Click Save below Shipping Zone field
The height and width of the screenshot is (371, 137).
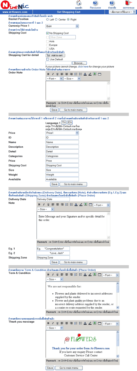coord(54,262)
